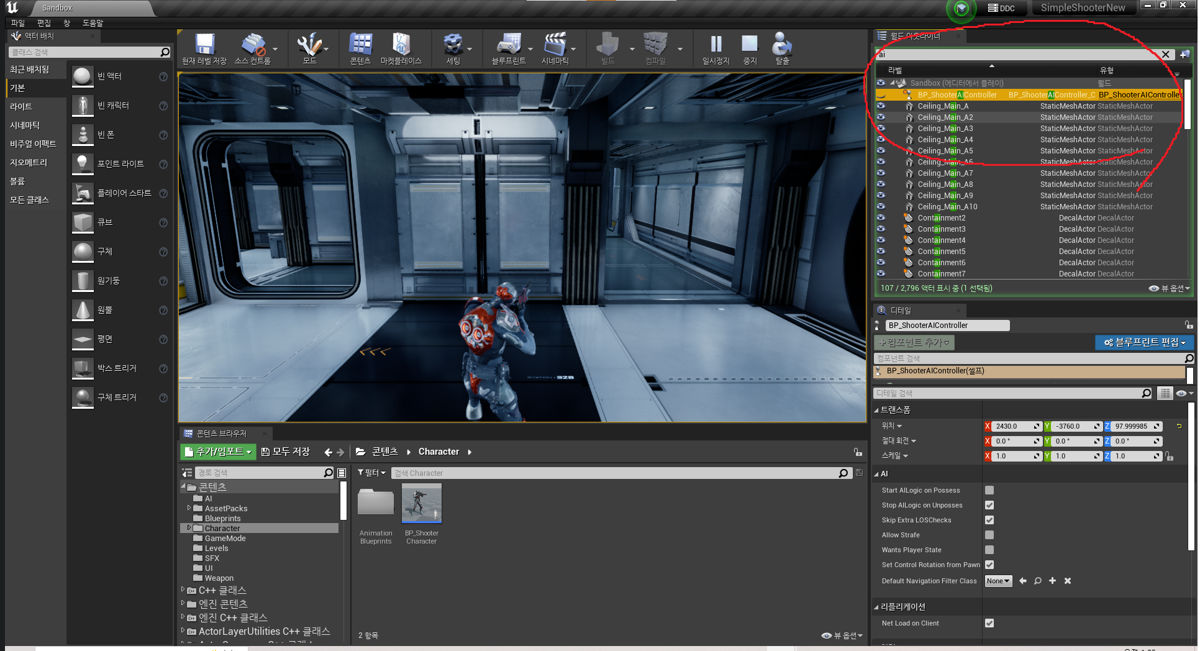Open File menu
This screenshot has height=651, width=1200.
(17, 23)
